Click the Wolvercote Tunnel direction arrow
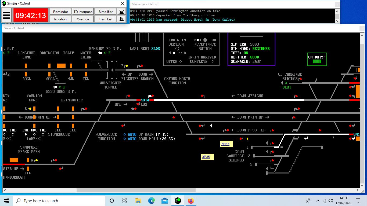 (x=112, y=70)
